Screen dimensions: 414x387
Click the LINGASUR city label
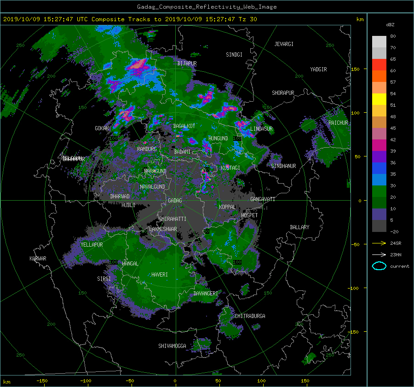tap(261, 129)
